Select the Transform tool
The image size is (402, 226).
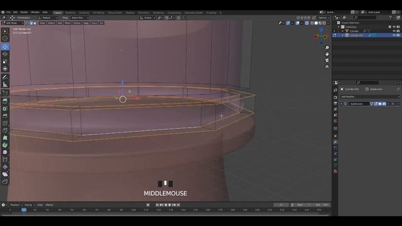[x=5, y=68]
